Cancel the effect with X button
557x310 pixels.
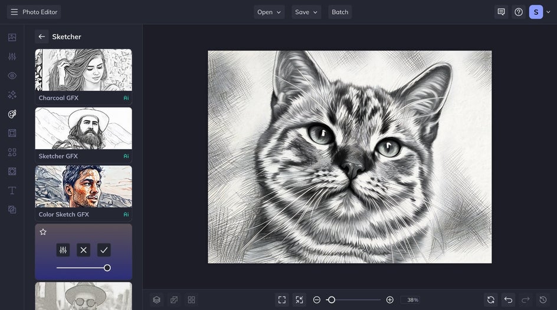pos(83,250)
